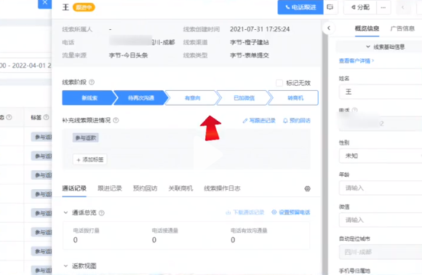Switch to the 广告信息 tab
This screenshot has width=422, height=275.
(x=402, y=28)
